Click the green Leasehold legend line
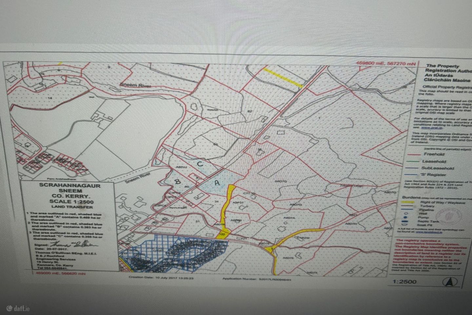Screen dimensions: 472x315 pos(407,161)
